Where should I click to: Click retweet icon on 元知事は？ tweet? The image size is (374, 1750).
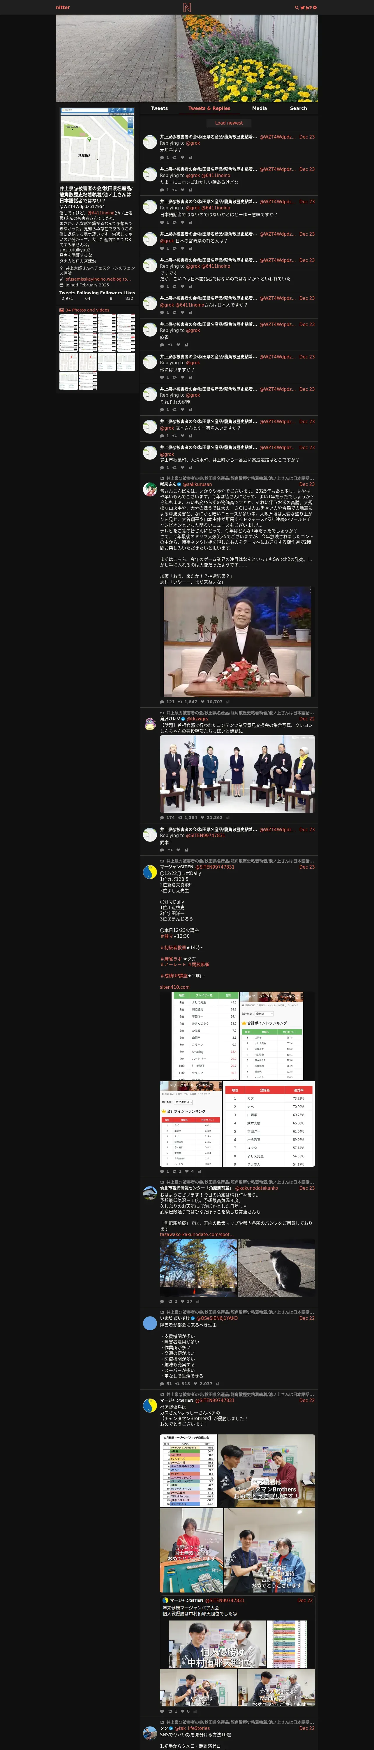(174, 157)
